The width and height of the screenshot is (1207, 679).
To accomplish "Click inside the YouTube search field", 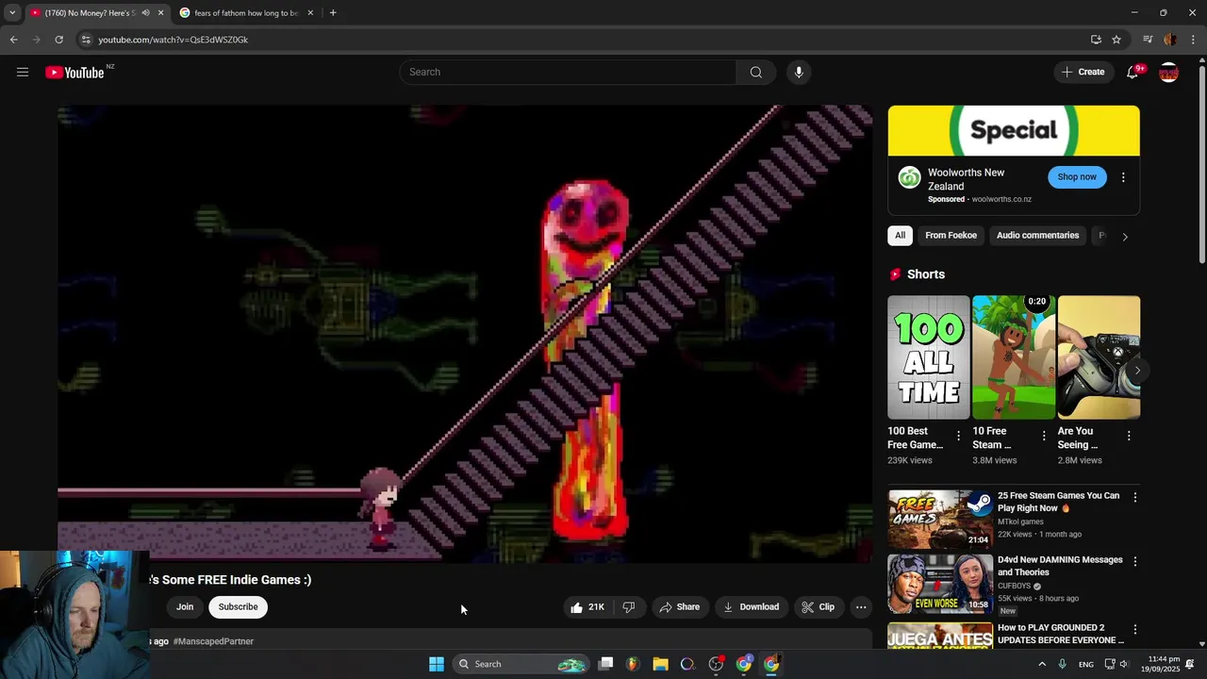I will 568,72.
